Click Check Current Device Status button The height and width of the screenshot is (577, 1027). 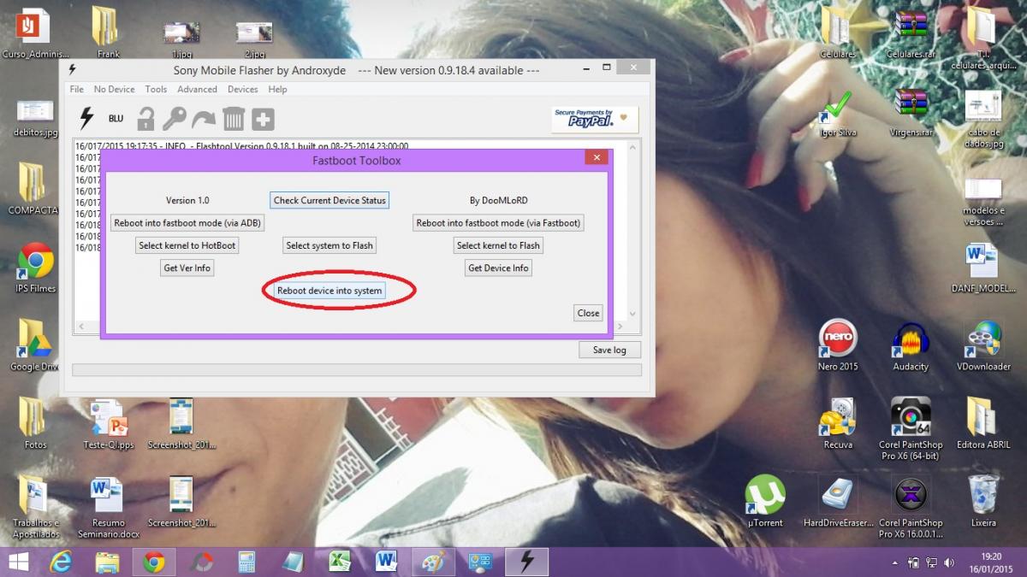pyautogui.click(x=329, y=200)
